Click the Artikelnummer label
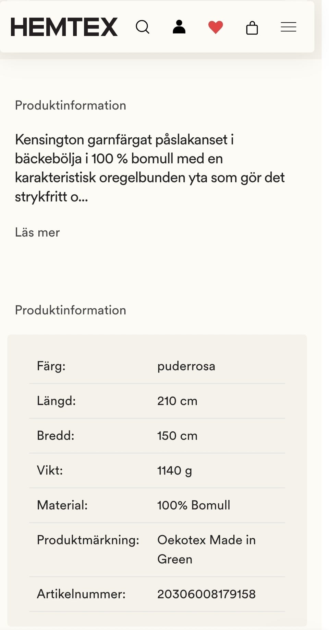This screenshot has width=329, height=630. click(81, 594)
